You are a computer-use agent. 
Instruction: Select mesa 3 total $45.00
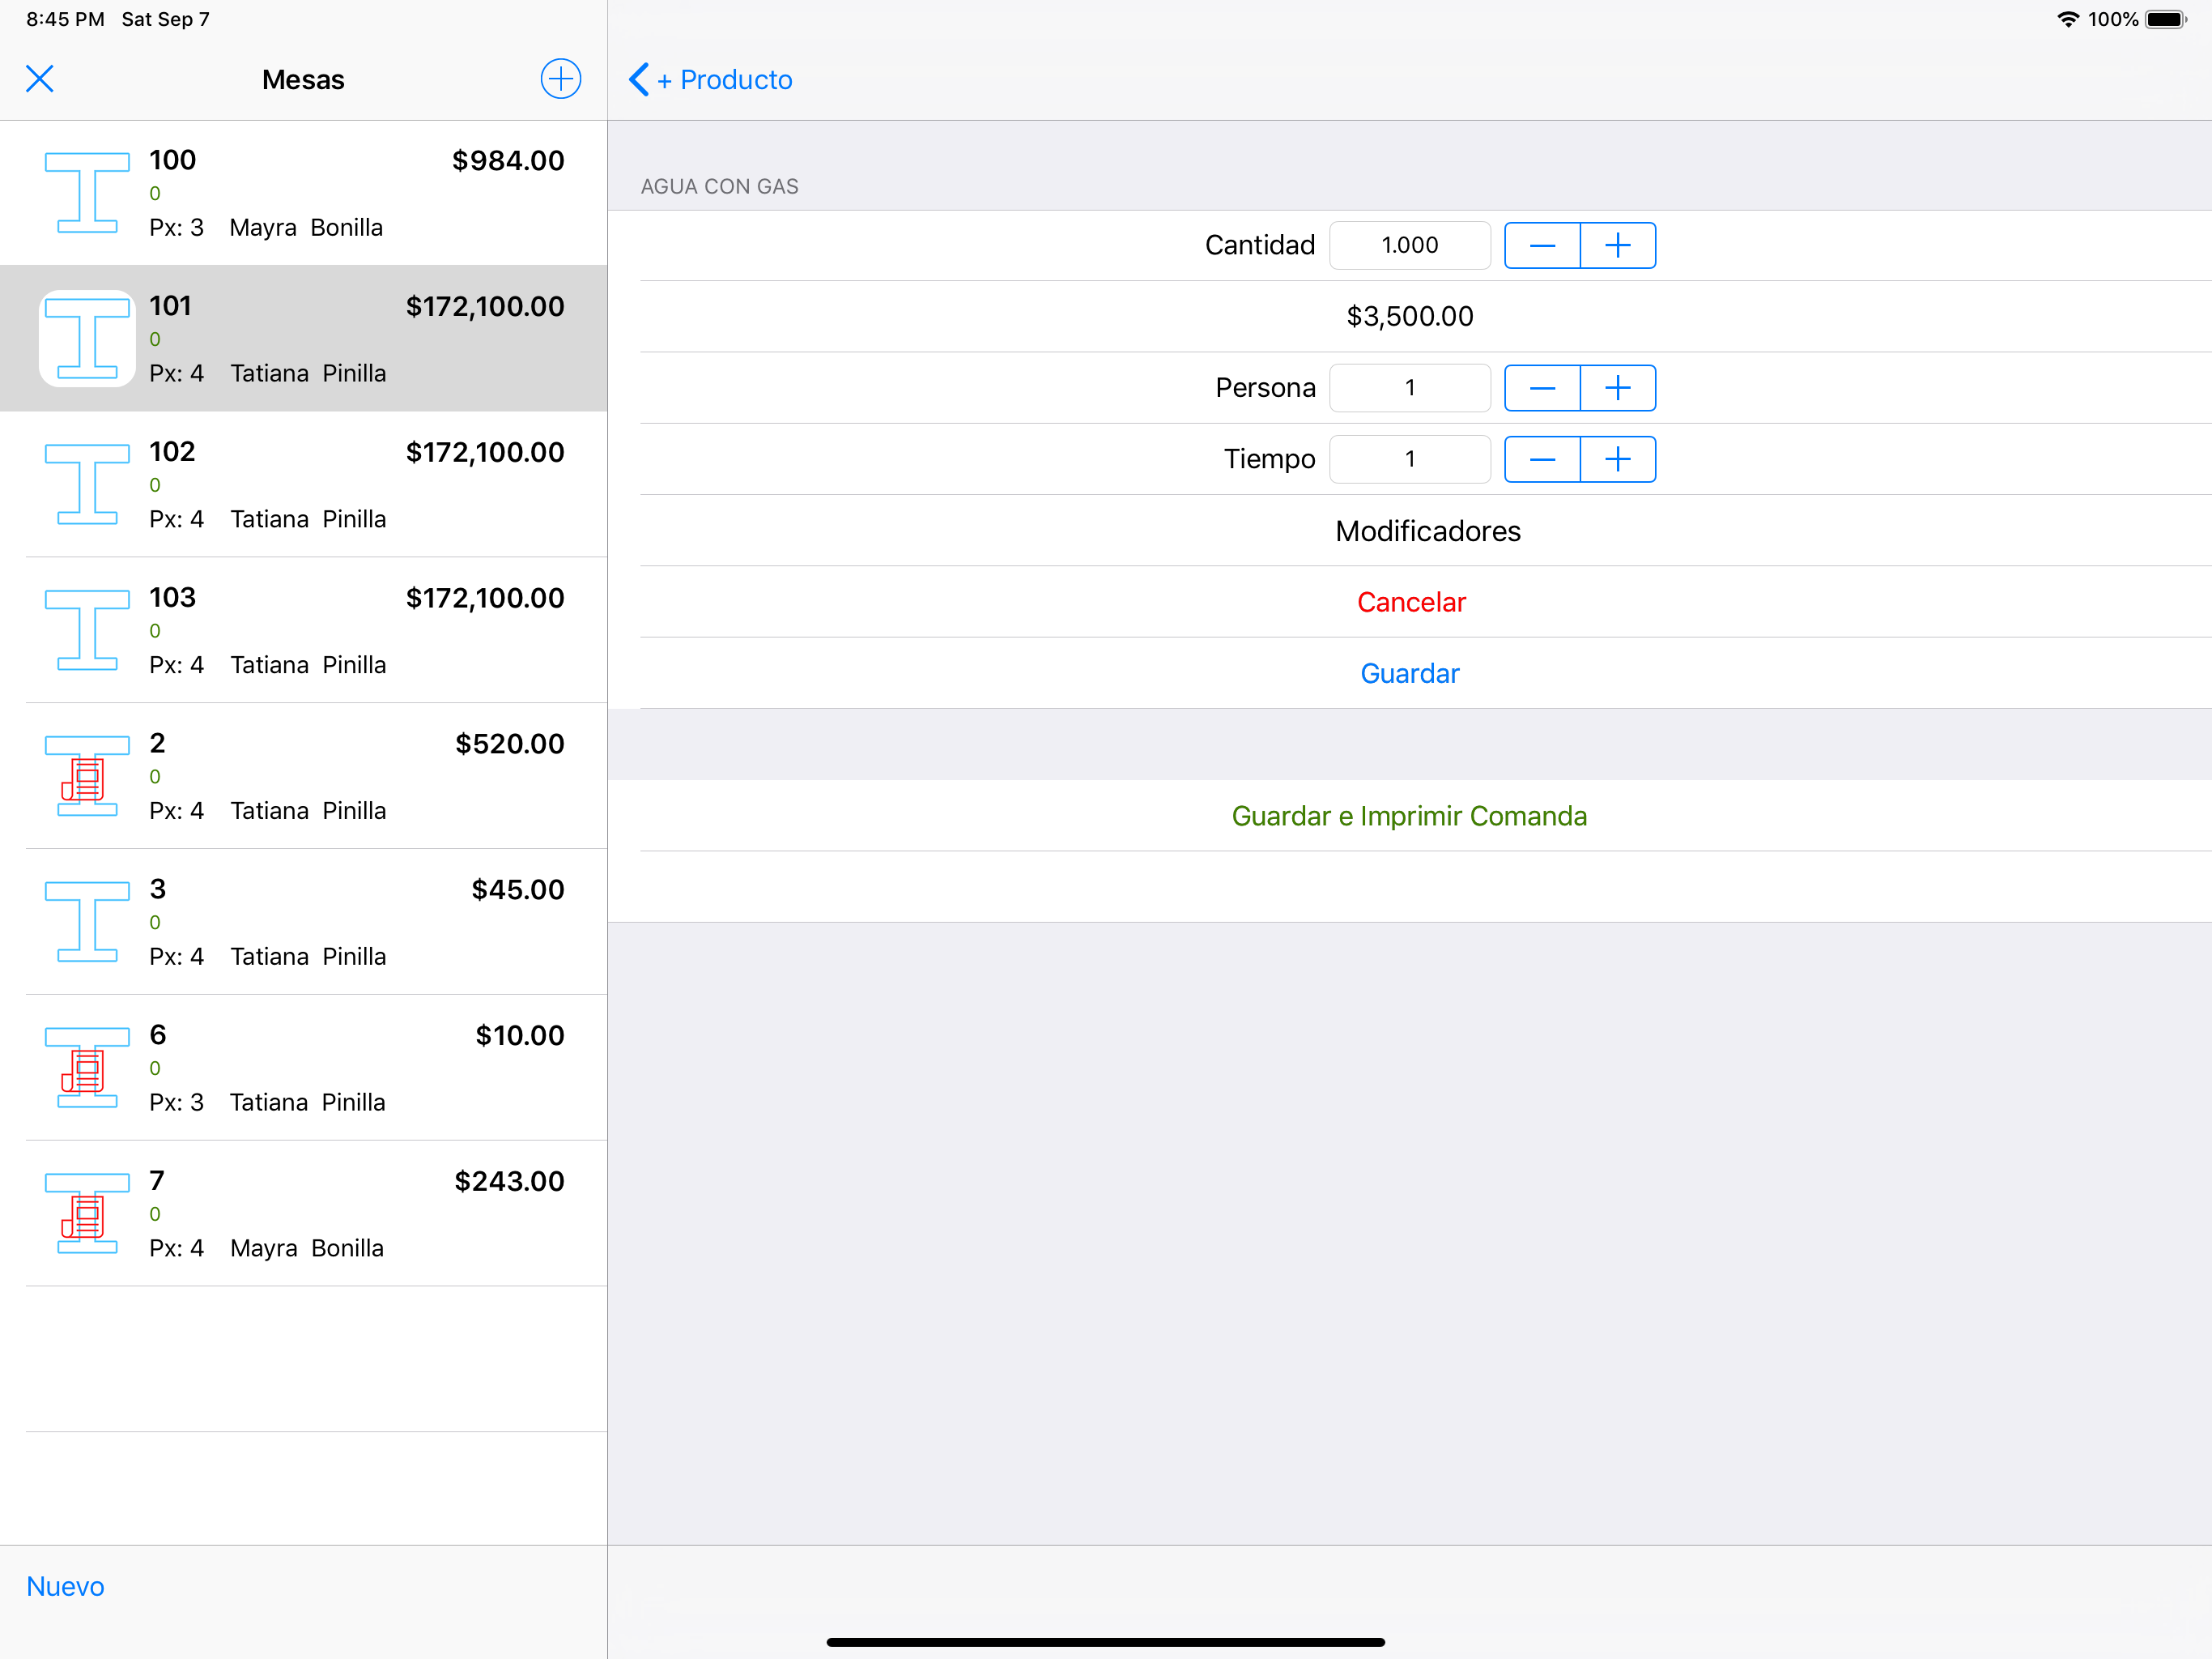[x=518, y=890]
